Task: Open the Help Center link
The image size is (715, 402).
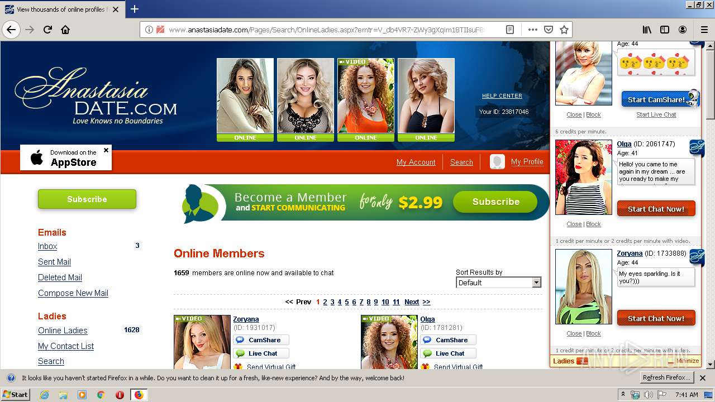Action: point(502,96)
